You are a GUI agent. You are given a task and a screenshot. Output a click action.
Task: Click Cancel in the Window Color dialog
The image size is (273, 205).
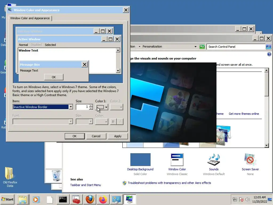click(x=96, y=136)
